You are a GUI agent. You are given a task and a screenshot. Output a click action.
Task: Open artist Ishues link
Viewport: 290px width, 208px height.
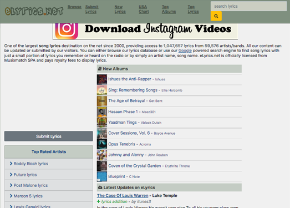[160, 79]
